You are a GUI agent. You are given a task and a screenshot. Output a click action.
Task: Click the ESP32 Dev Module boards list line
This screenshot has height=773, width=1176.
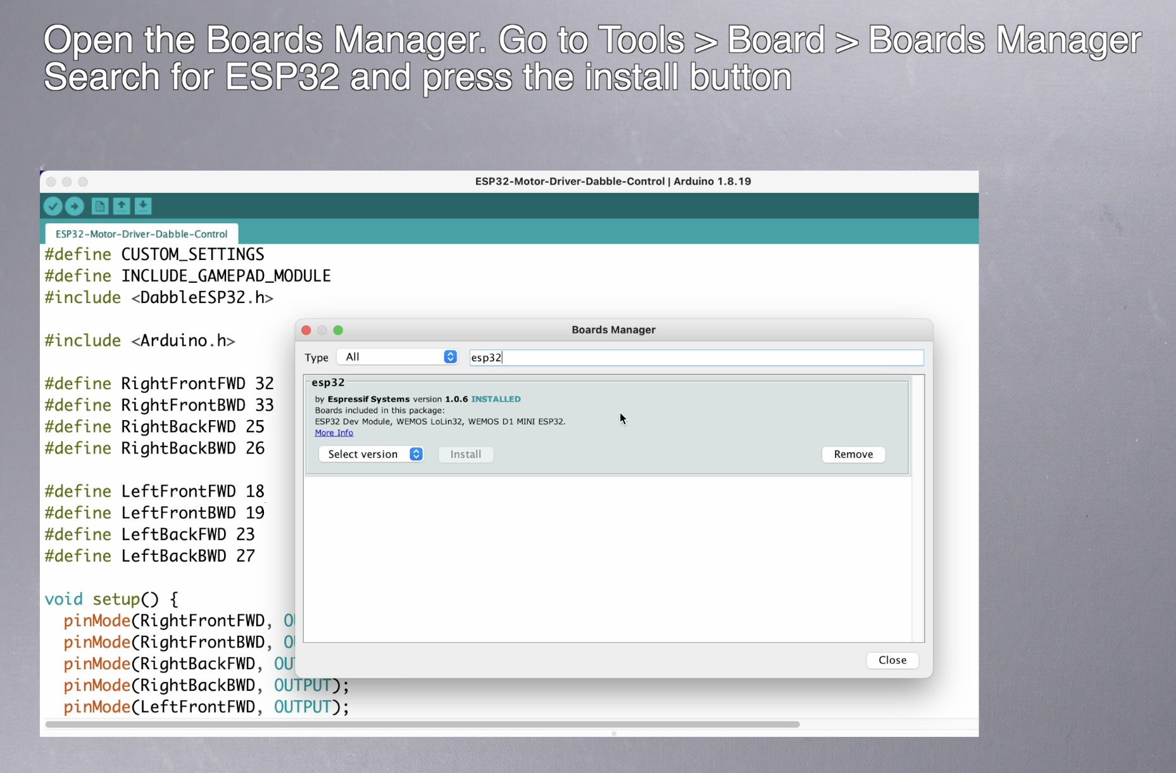[x=441, y=421]
